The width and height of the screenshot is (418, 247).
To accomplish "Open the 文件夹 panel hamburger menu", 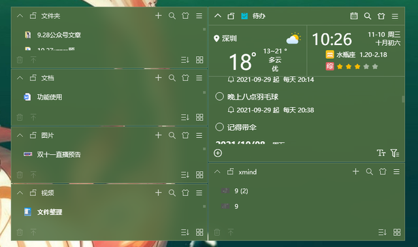I will [x=199, y=16].
